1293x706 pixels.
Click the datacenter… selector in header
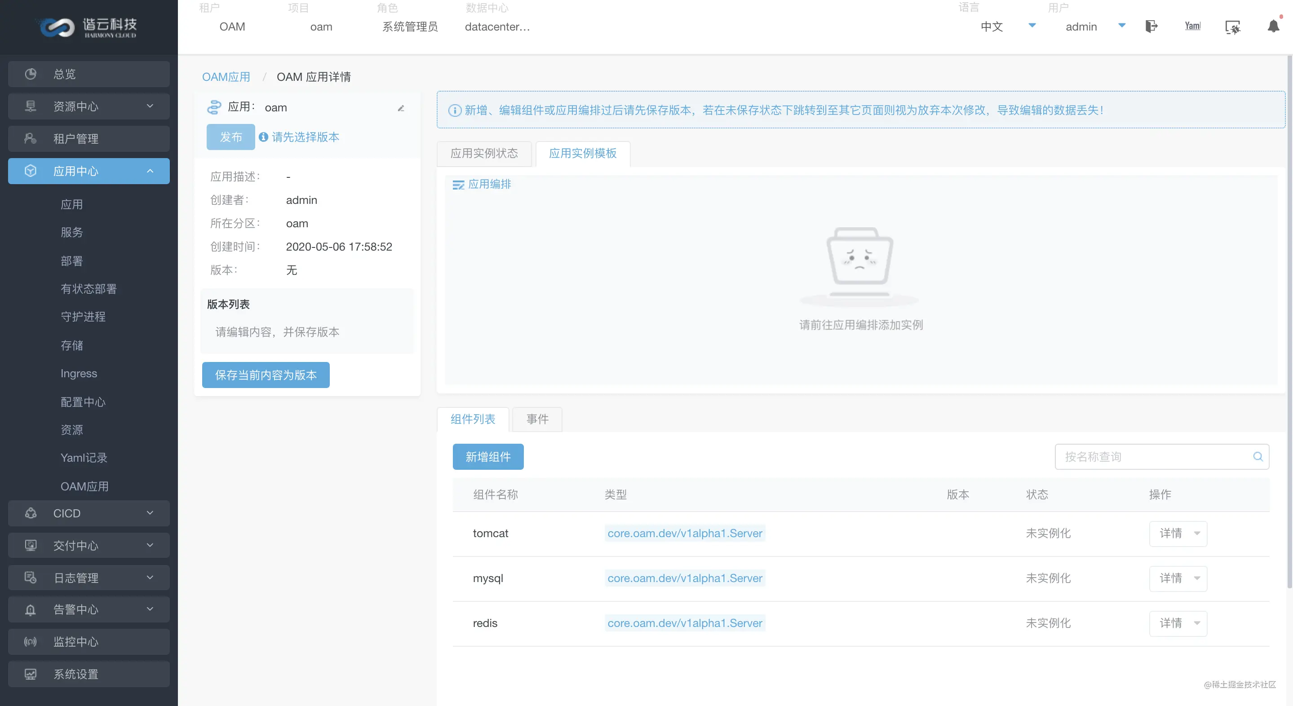pos(497,26)
